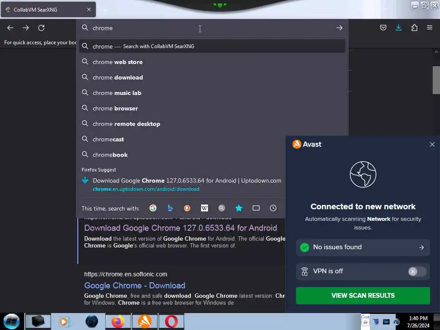Click inside the address bar showing chrome
The image size is (440, 330).
[212, 28]
